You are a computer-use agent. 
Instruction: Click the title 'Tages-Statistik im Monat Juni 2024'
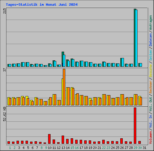42,5
